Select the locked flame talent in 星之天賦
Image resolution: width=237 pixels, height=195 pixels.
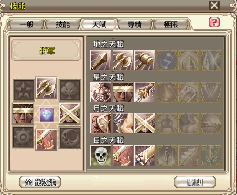coord(167,92)
